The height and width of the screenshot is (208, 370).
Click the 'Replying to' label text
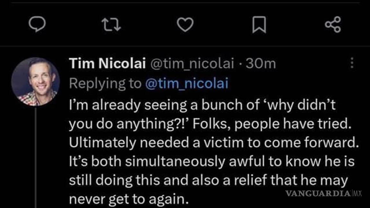[x=105, y=83]
